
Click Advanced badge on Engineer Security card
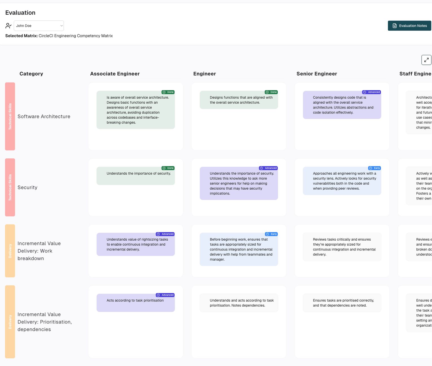(268, 168)
